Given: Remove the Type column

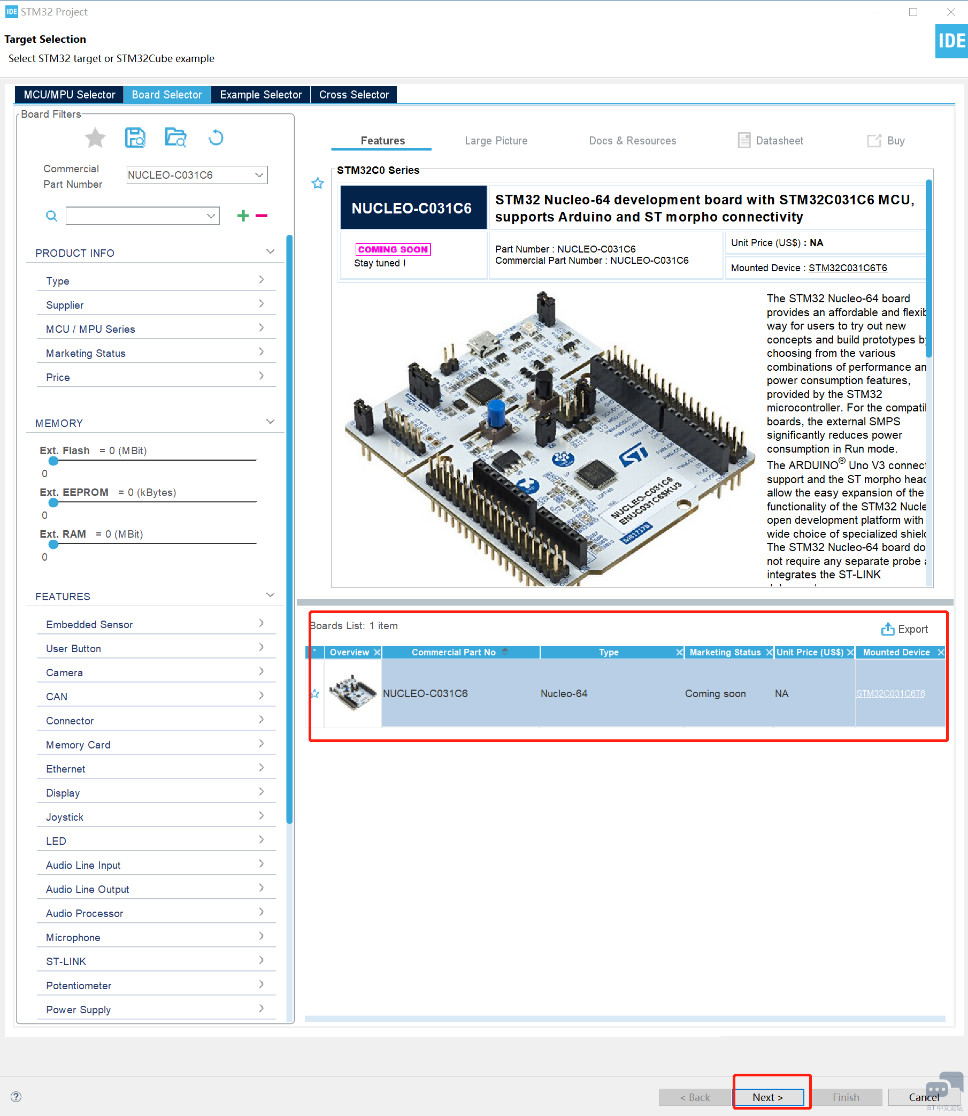Looking at the screenshot, I should coord(680,652).
